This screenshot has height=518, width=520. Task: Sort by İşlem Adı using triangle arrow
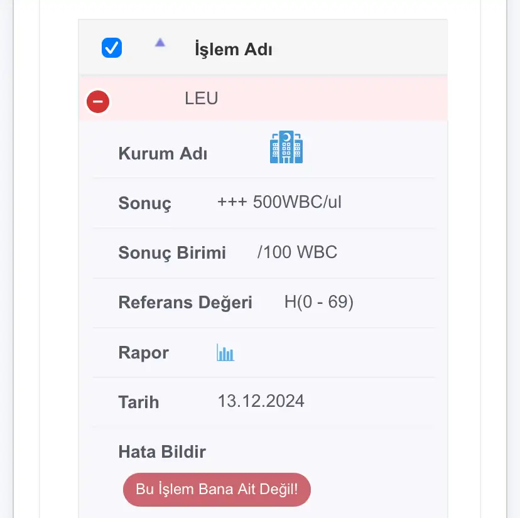[x=160, y=43]
